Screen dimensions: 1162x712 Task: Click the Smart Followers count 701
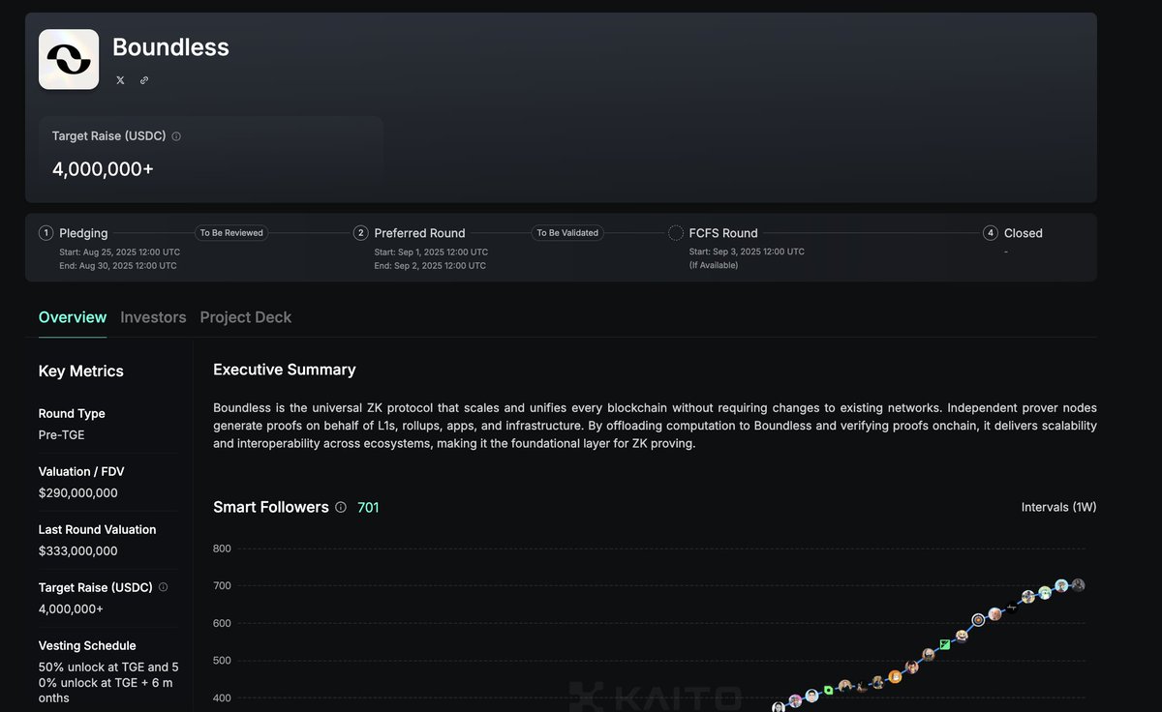(x=368, y=507)
